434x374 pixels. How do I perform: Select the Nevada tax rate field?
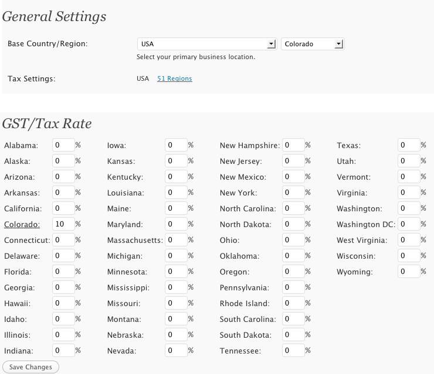coord(176,351)
